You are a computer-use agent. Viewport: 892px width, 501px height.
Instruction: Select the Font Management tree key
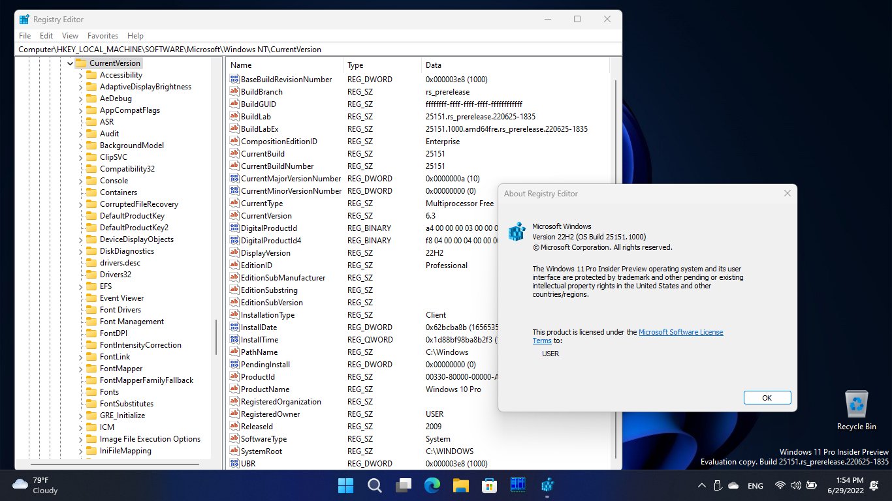132,322
